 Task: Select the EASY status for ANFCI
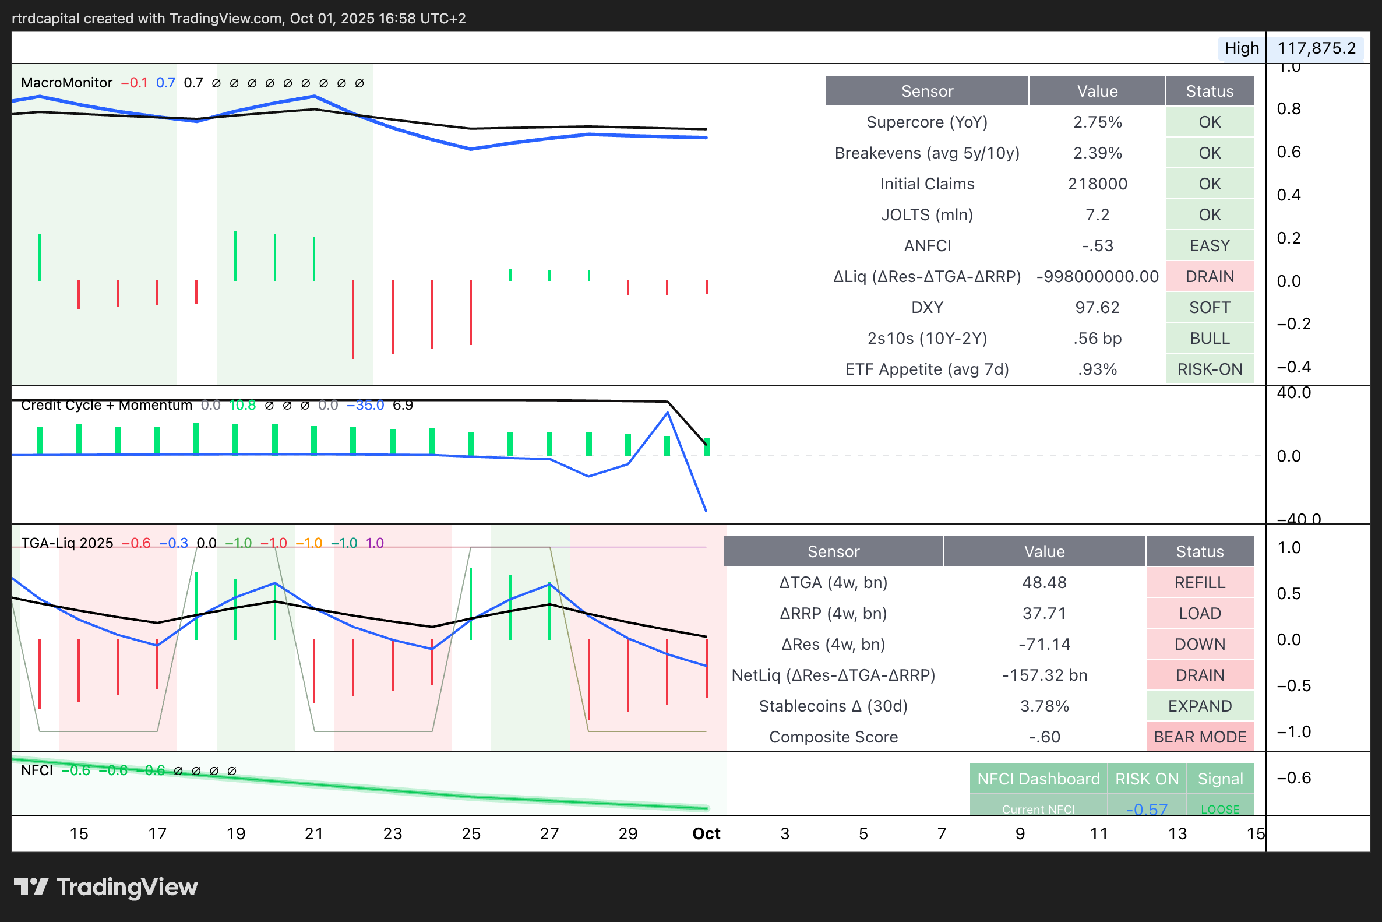(x=1209, y=246)
